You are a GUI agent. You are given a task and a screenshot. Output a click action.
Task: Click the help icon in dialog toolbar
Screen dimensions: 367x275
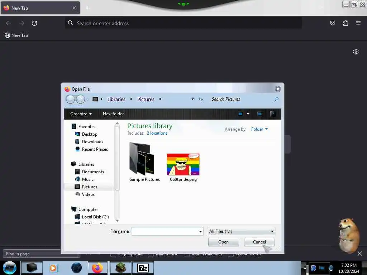coord(273,114)
